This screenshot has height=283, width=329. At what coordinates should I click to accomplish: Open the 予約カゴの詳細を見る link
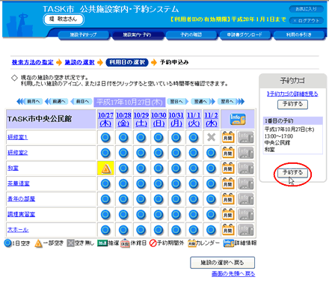292,94
